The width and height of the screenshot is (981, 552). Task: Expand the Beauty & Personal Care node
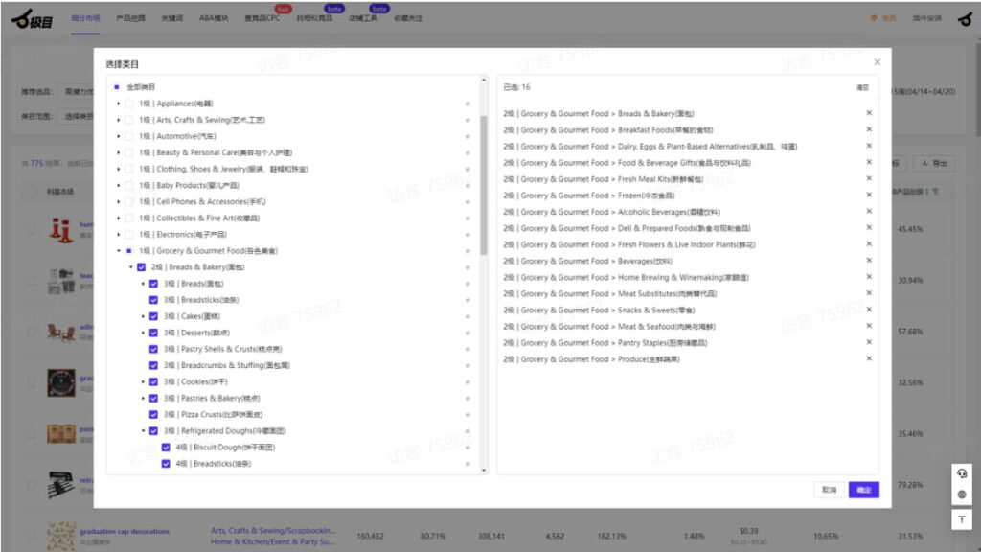pos(119,152)
